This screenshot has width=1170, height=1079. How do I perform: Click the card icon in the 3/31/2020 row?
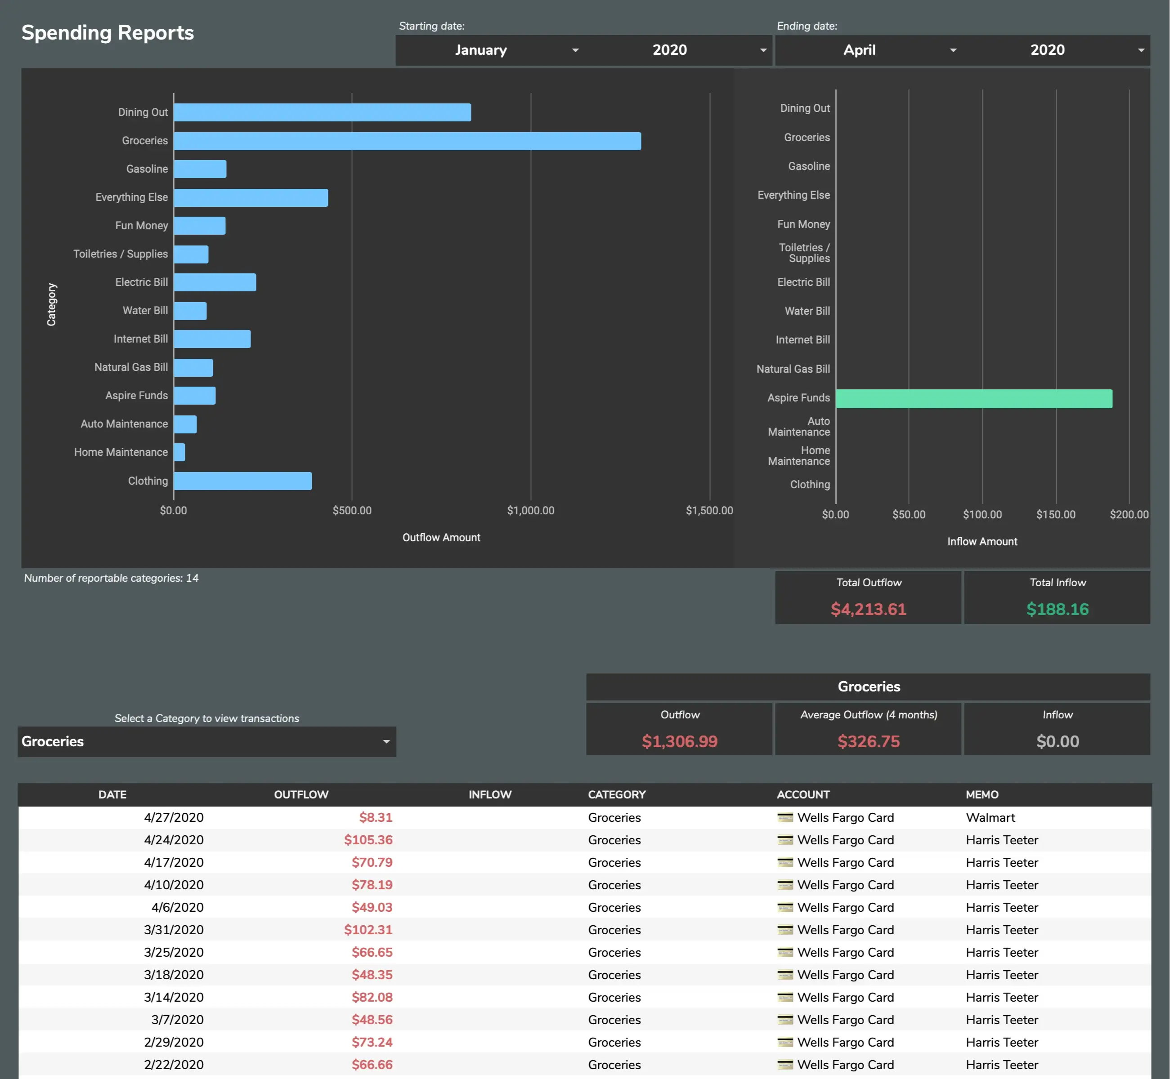pos(785,930)
